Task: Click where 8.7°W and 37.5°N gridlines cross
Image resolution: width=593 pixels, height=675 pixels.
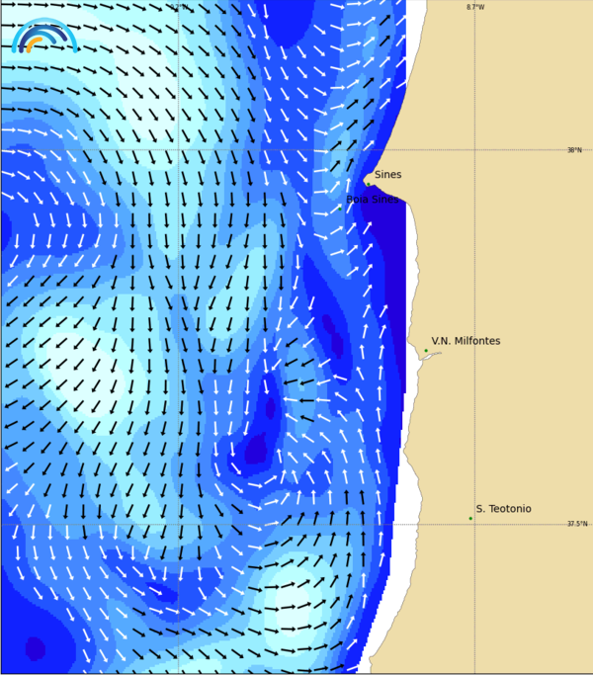Action: coord(474,524)
